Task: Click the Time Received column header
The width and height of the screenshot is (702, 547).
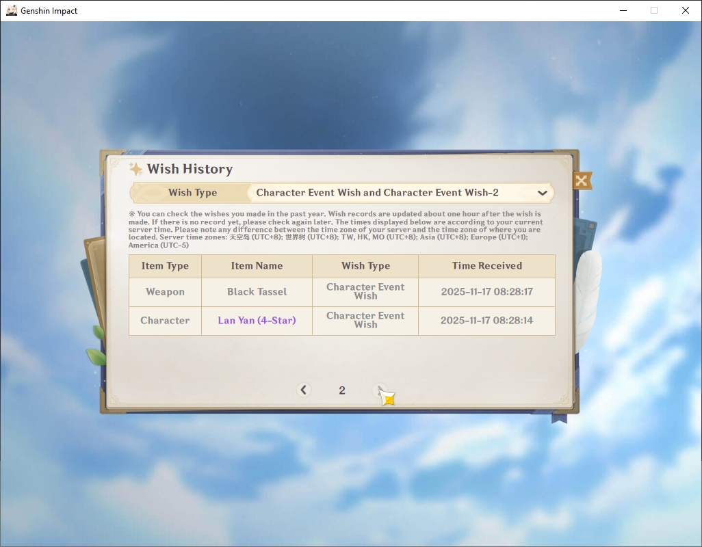Action: (x=486, y=266)
